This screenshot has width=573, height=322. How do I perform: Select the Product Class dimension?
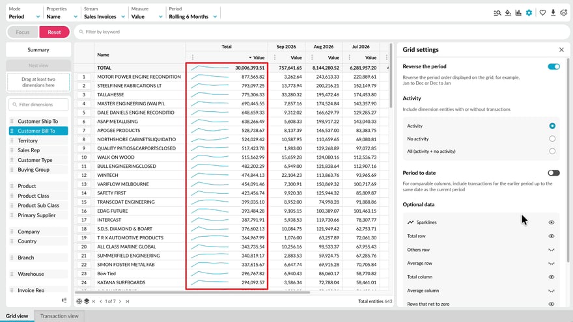point(38,196)
